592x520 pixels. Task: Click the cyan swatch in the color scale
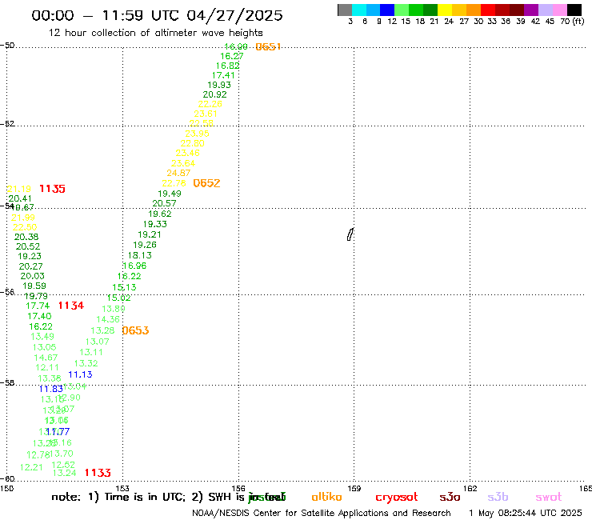tap(359, 10)
